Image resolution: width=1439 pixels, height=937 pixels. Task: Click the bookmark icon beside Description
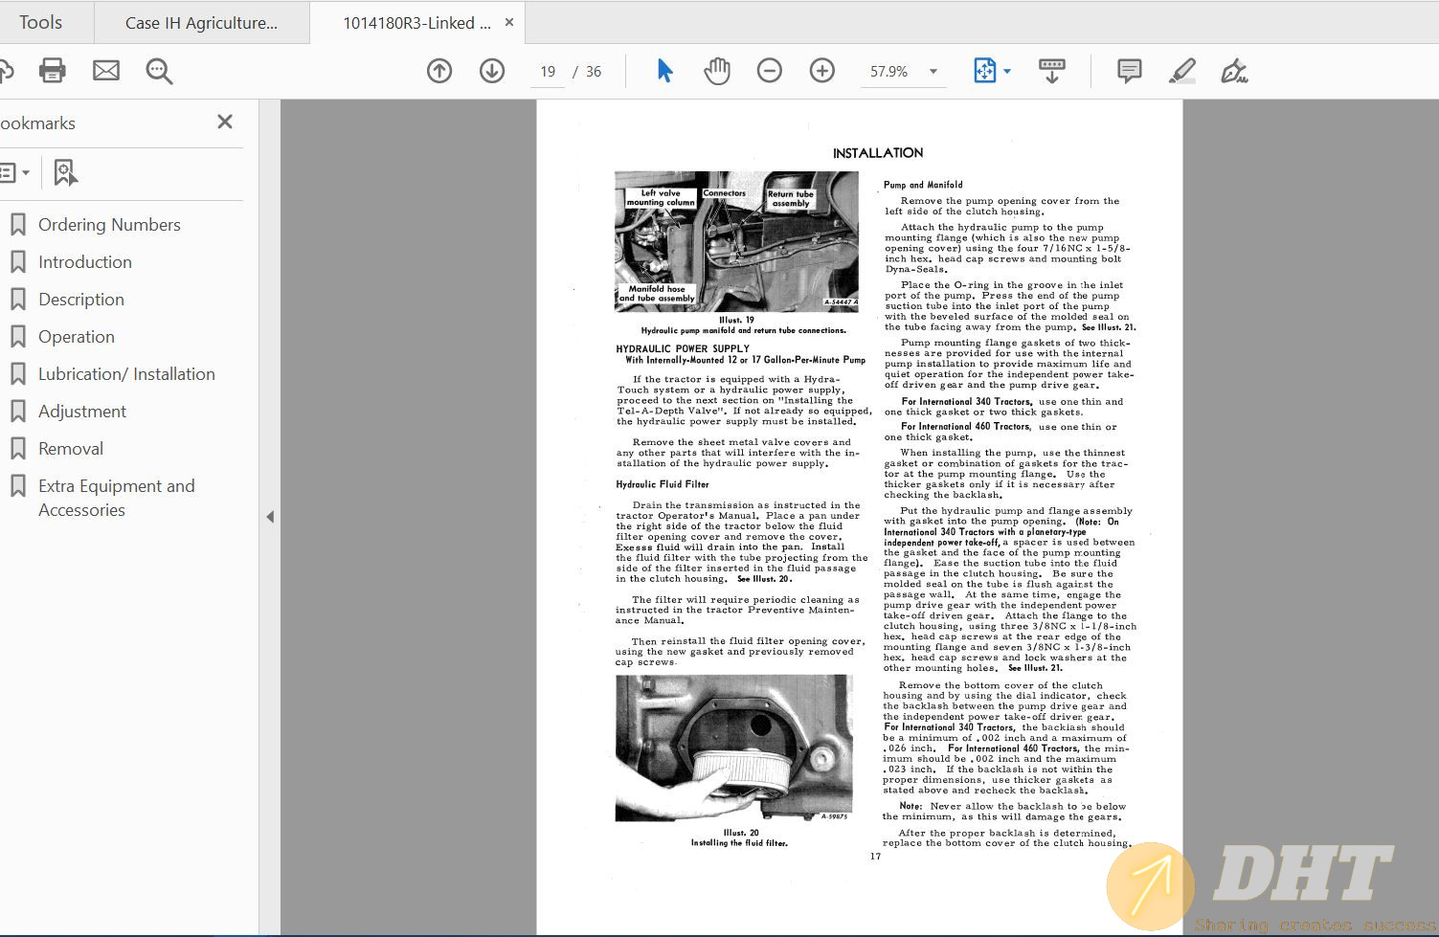[x=17, y=300]
